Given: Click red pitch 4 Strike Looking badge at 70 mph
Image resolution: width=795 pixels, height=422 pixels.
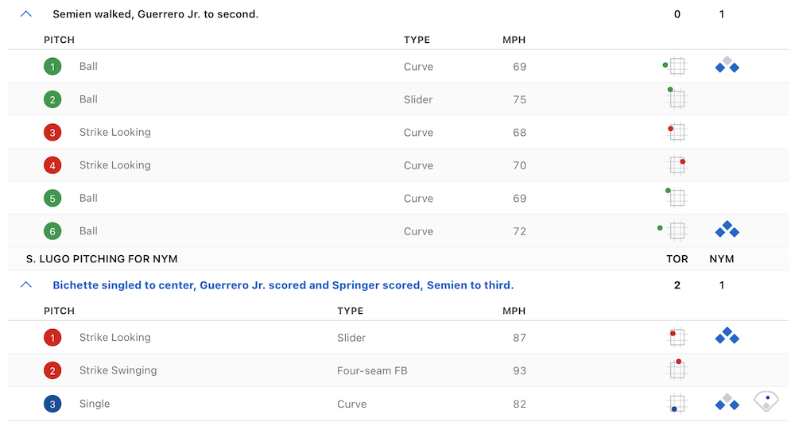Looking at the screenshot, I should coord(52,165).
